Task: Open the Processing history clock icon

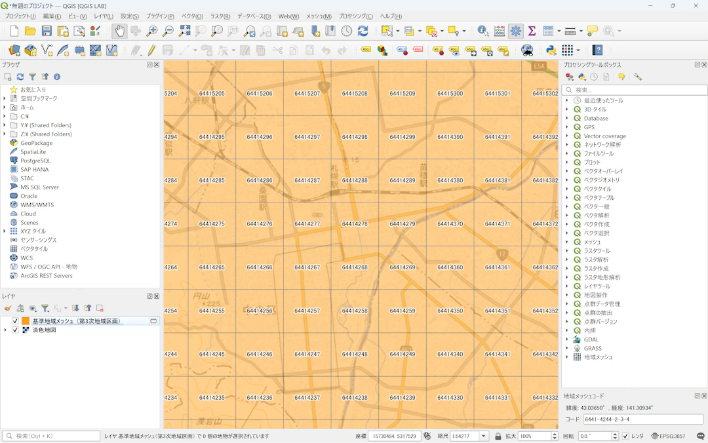Action: pos(594,77)
